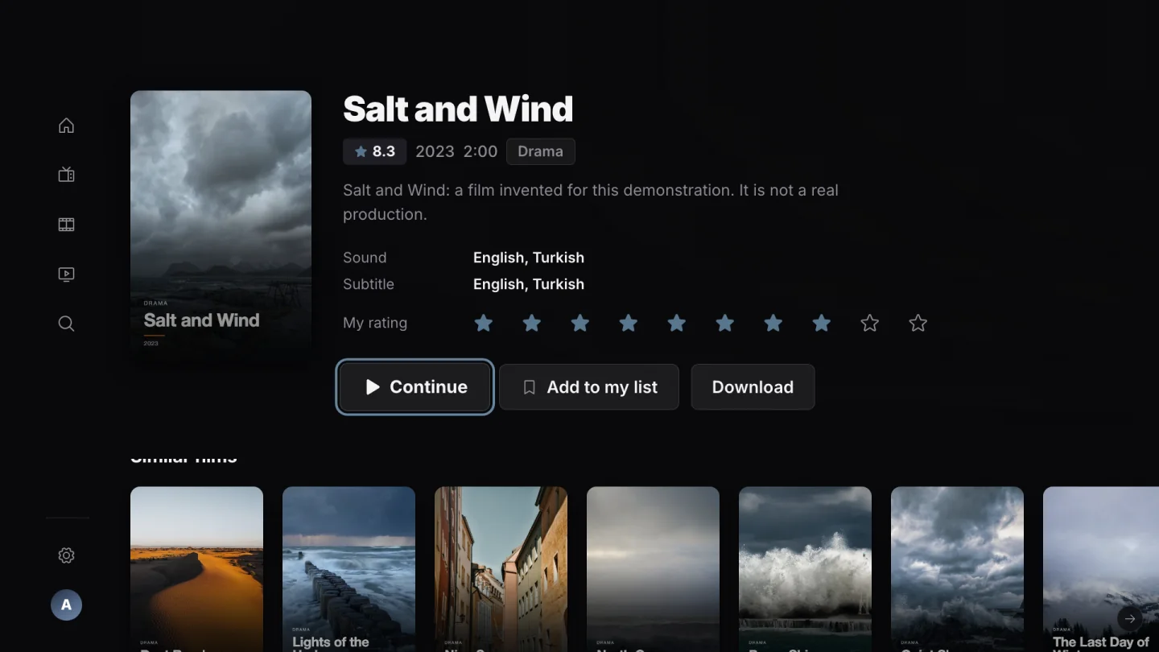Set my rating to ten stars
Image resolution: width=1159 pixels, height=652 pixels.
coord(918,323)
